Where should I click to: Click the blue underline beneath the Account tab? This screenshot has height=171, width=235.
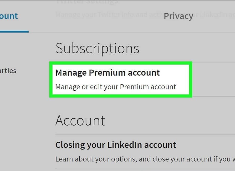tap(14, 32)
